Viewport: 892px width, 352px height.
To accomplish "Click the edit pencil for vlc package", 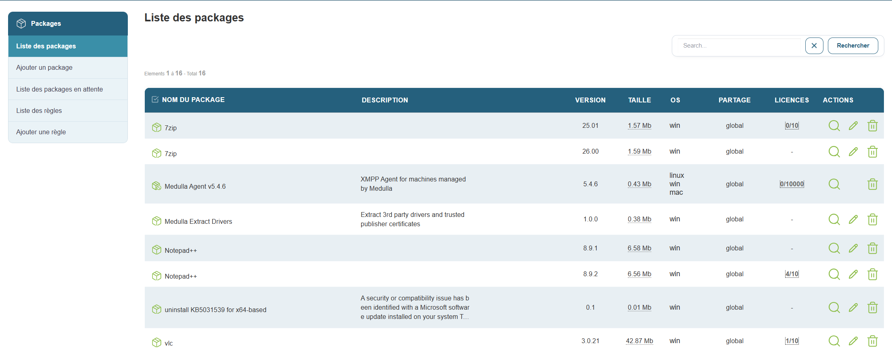I will [853, 341].
